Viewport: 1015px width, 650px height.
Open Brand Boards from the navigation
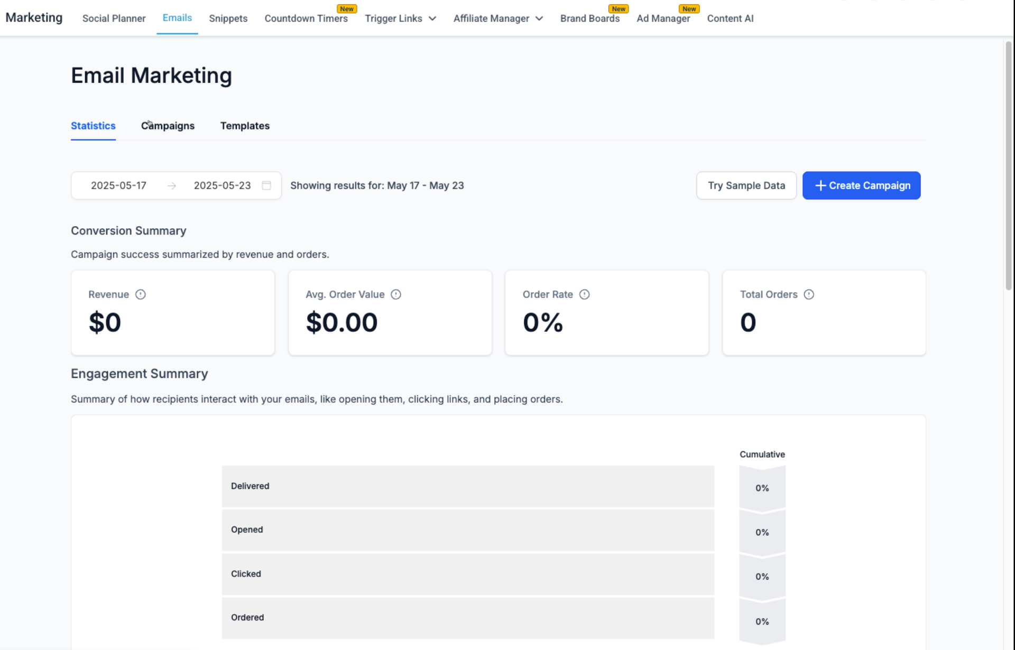pyautogui.click(x=589, y=18)
